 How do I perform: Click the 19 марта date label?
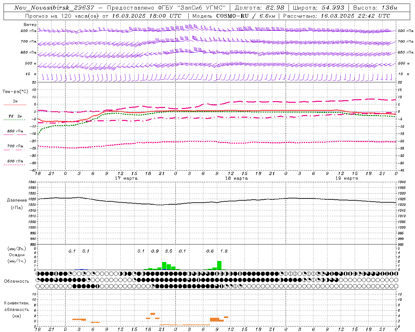tap(347, 178)
